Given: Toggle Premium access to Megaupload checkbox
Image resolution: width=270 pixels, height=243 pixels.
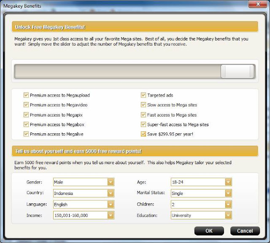Looking at the screenshot, I should [x=26, y=95].
